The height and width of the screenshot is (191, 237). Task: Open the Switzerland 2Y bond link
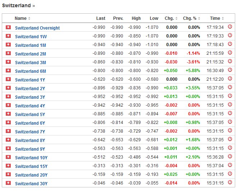pyautogui.click(x=30, y=88)
